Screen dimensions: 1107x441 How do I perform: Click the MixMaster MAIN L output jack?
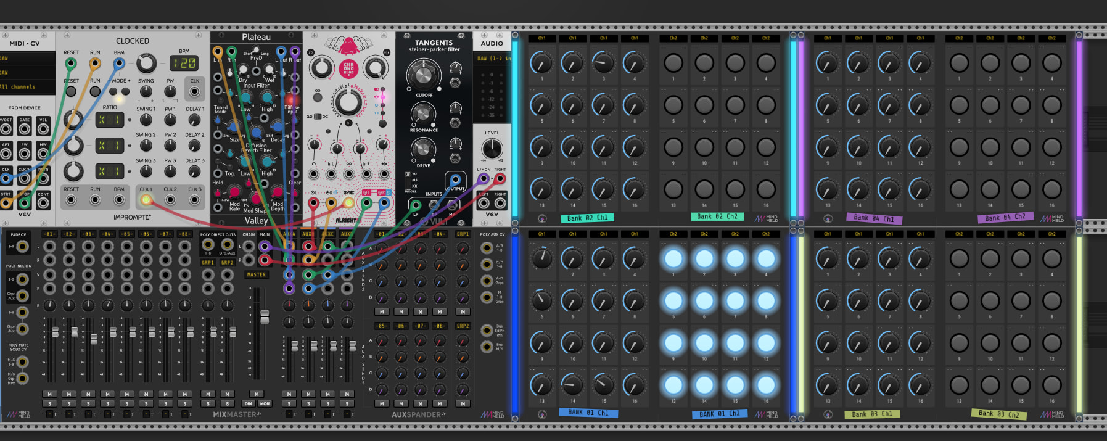265,246
